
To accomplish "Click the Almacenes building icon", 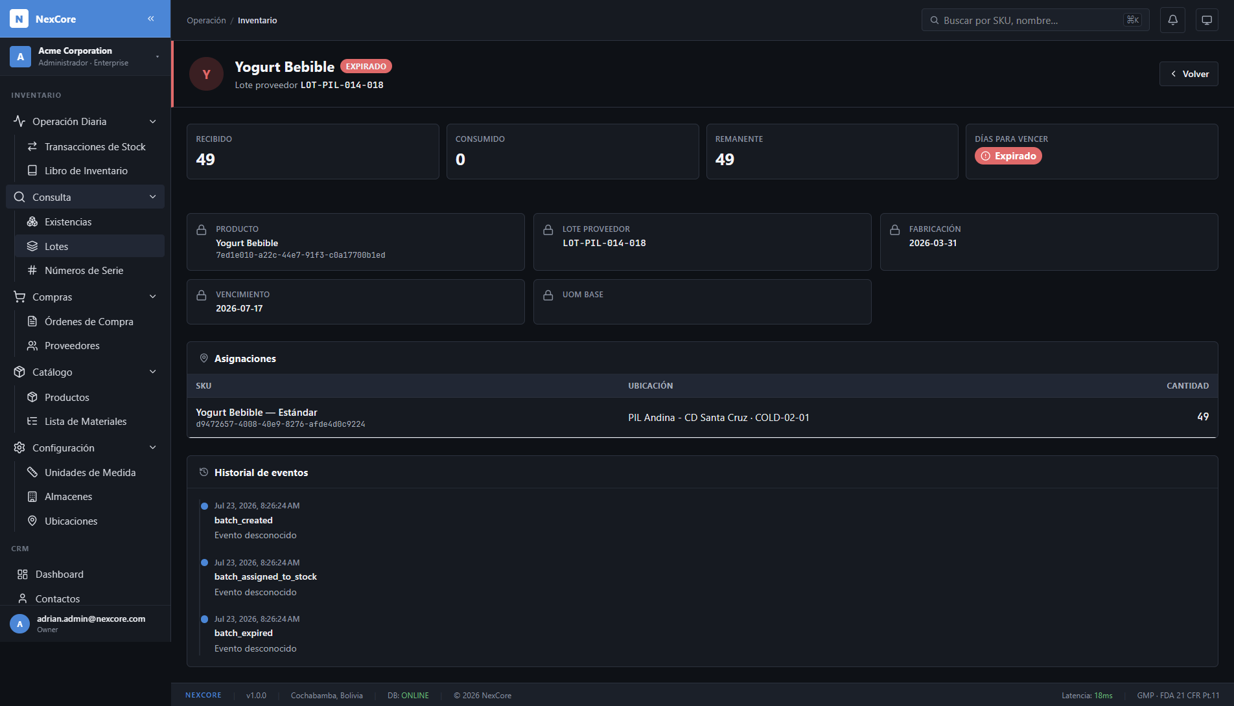I will coord(32,497).
